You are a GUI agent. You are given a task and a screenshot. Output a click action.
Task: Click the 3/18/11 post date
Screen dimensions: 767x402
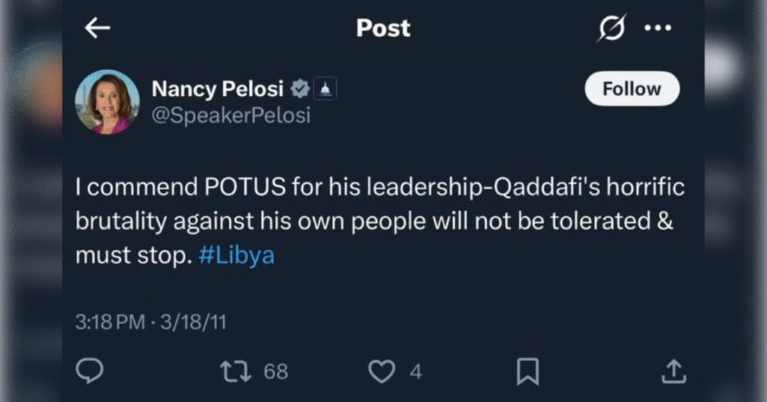pos(193,322)
